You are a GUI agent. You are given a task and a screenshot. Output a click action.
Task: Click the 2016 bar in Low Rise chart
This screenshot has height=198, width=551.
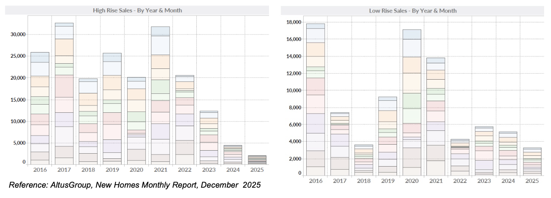pos(315,99)
